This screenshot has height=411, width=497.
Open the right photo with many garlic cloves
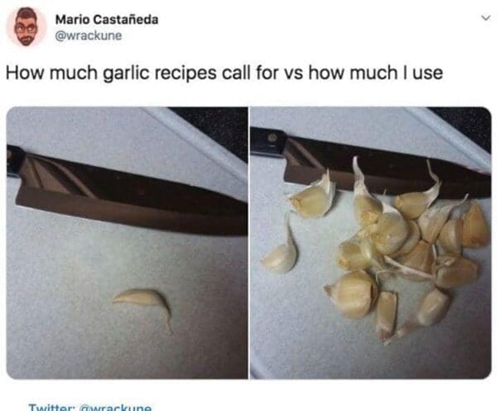click(x=371, y=243)
